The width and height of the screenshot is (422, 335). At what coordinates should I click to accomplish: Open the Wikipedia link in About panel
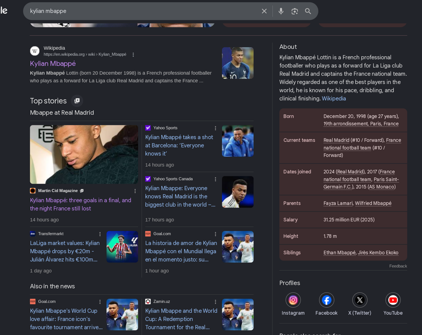pyautogui.click(x=334, y=98)
